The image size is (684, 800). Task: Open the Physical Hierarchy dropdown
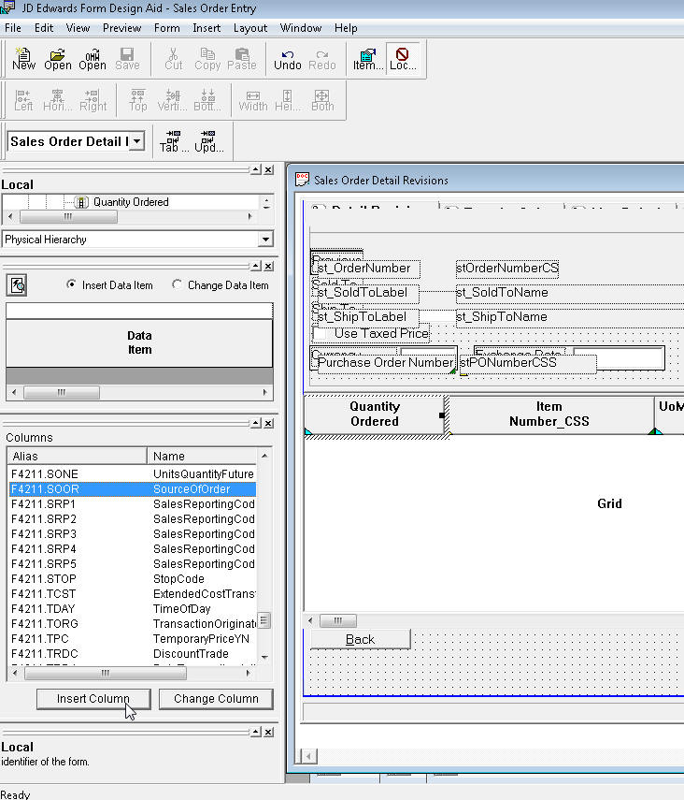tap(265, 239)
